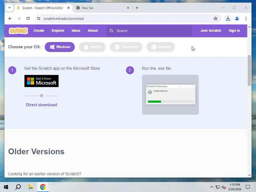Click the Get it from Microsoft badge
The image size is (256, 192).
[41, 81]
